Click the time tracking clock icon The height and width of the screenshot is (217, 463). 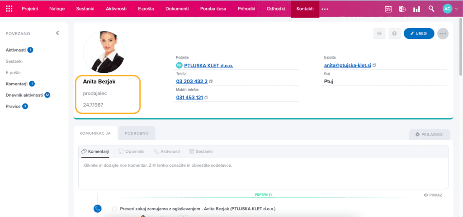pyautogui.click(x=402, y=9)
